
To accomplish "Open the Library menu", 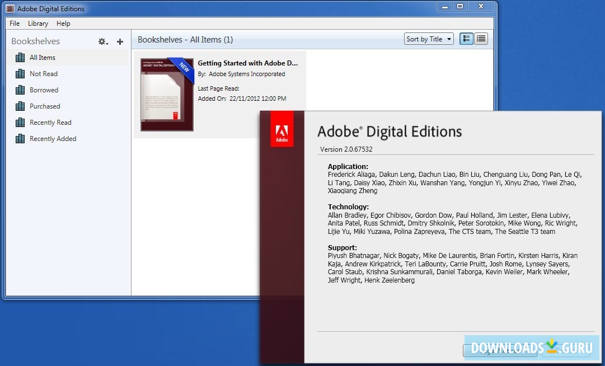I will [38, 23].
